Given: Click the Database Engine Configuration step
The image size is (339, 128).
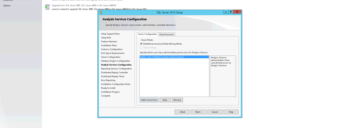Looking at the screenshot, I should [116, 61].
